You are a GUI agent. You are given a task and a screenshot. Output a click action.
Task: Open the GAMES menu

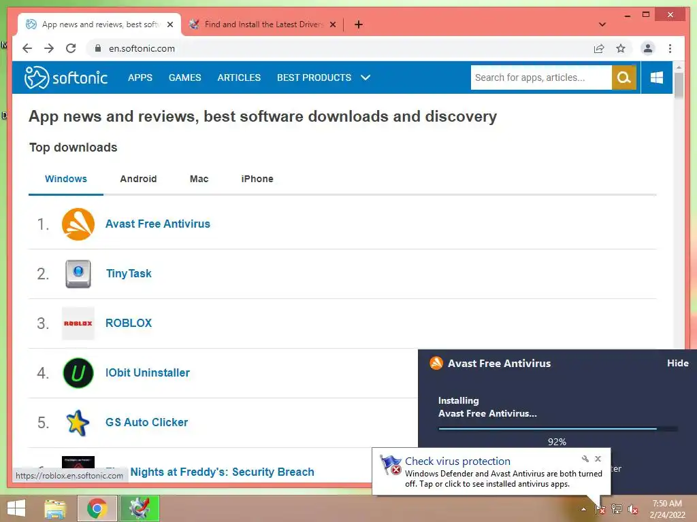coord(185,77)
